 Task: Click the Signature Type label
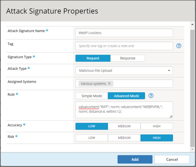20,57
